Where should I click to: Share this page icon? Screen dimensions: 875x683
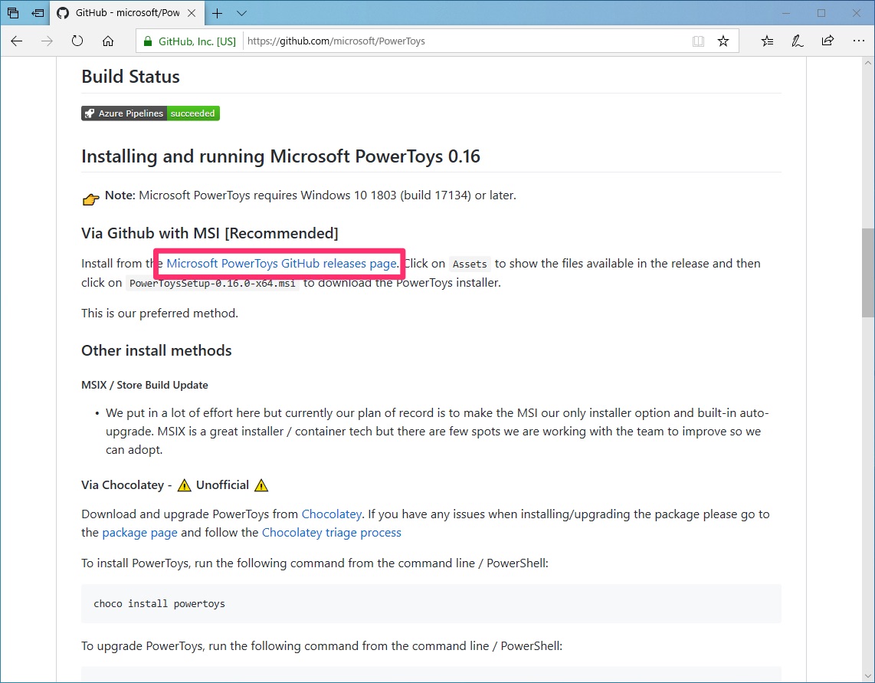827,41
